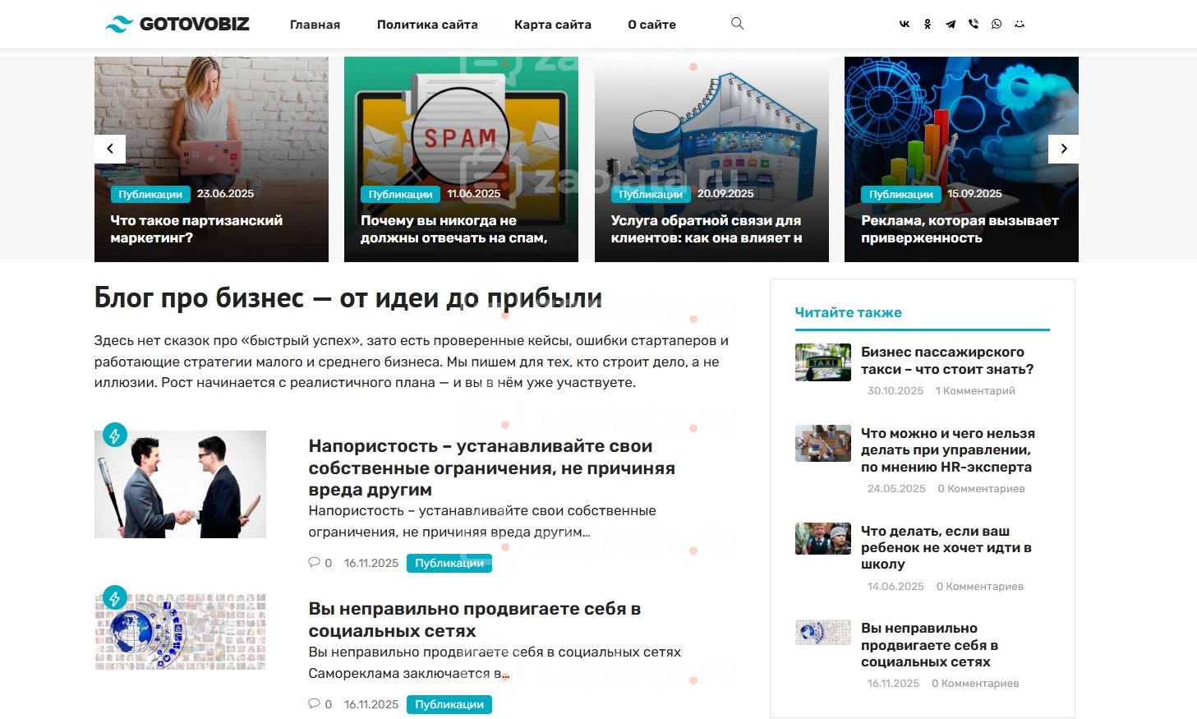This screenshot has width=1197, height=719.
Task: Open the Главная menu item
Action: pyautogui.click(x=315, y=25)
